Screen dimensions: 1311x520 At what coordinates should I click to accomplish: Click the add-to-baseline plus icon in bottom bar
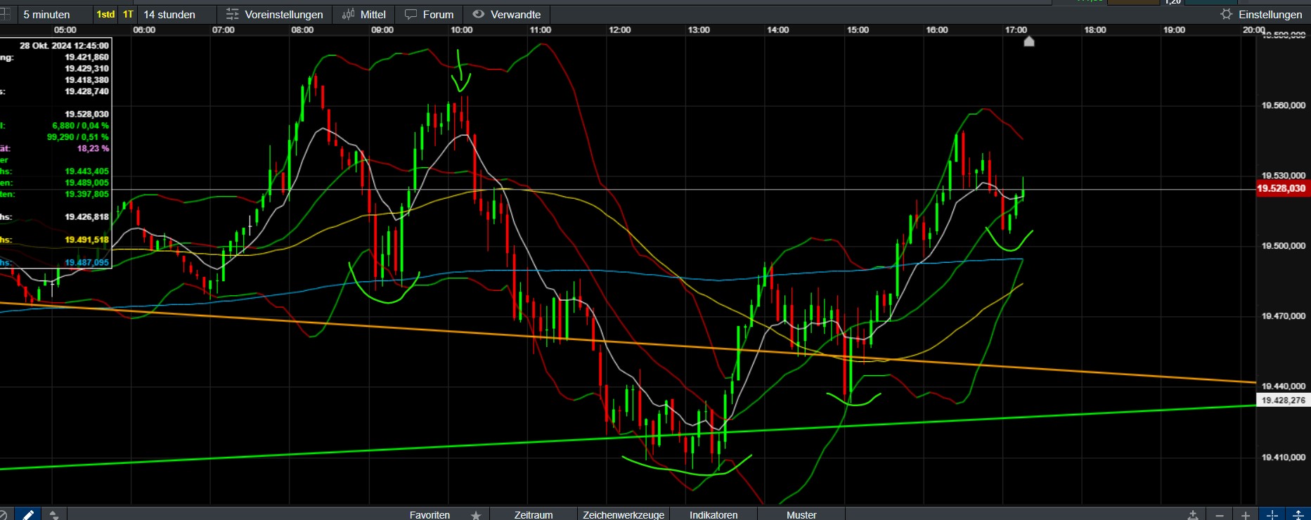click(x=1192, y=515)
